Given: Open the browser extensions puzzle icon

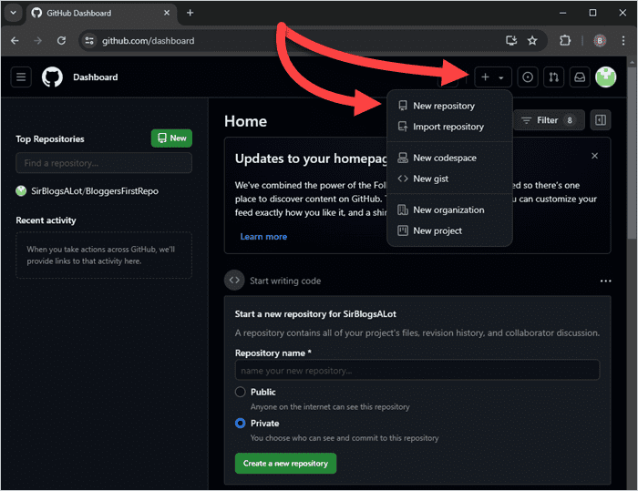Looking at the screenshot, I should 565,40.
